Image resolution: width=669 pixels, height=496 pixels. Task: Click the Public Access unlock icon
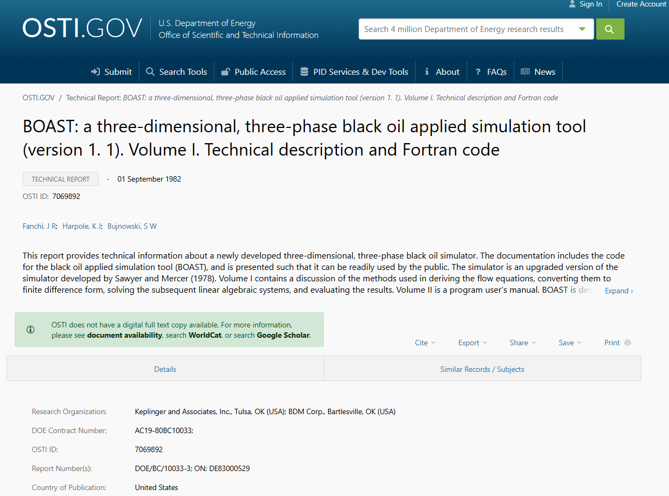coord(225,72)
